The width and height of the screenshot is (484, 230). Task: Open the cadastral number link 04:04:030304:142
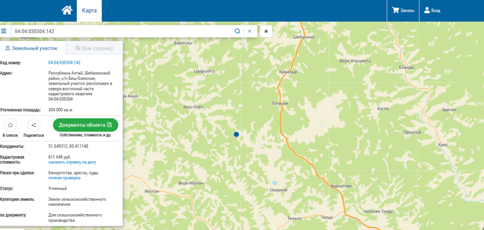(x=64, y=63)
